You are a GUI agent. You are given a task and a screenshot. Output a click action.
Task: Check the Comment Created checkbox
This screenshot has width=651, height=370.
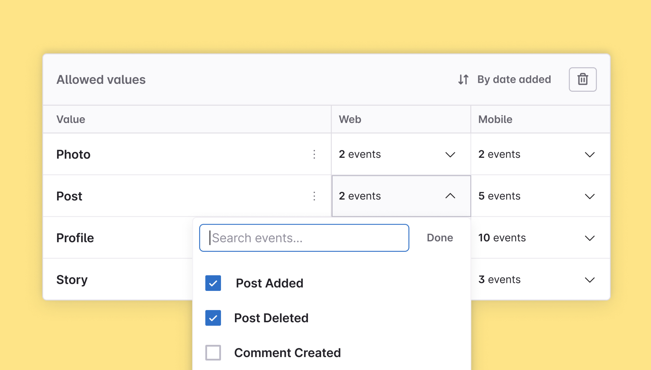213,353
